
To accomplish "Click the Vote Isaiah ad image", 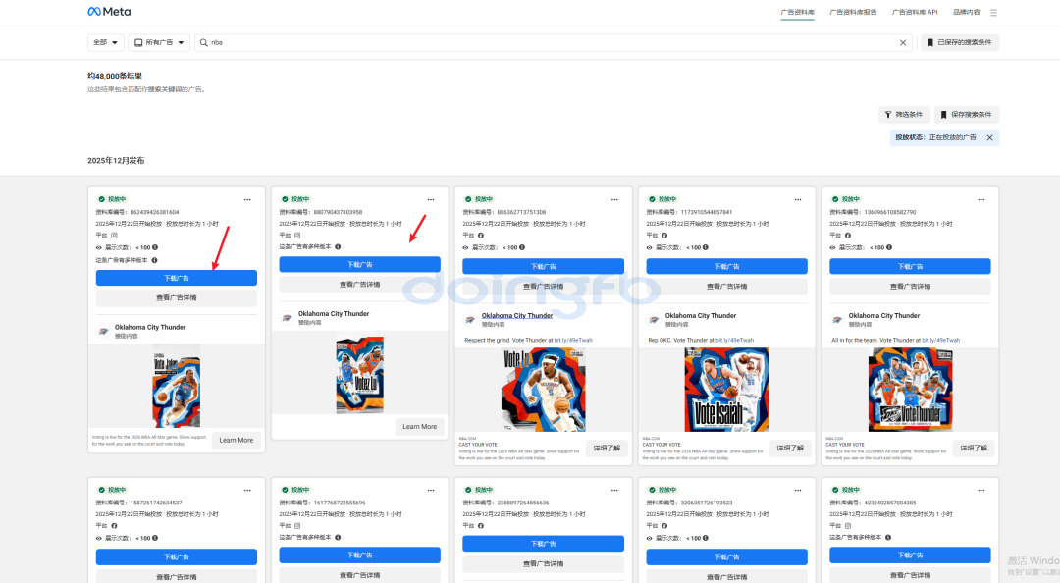I will [726, 390].
